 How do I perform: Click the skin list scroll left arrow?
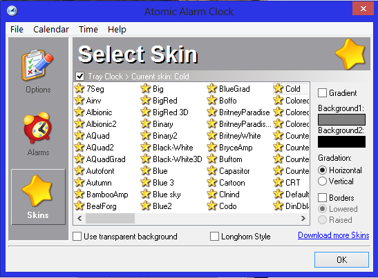click(x=79, y=218)
